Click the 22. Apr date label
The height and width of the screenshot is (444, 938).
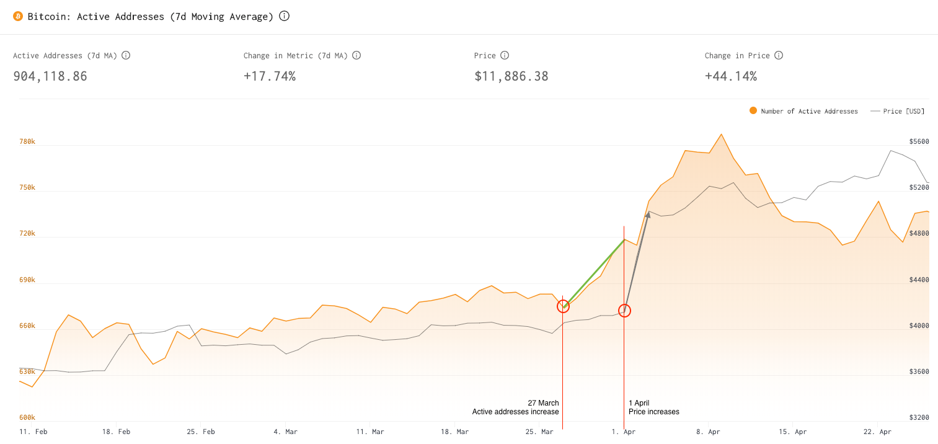pos(877,432)
